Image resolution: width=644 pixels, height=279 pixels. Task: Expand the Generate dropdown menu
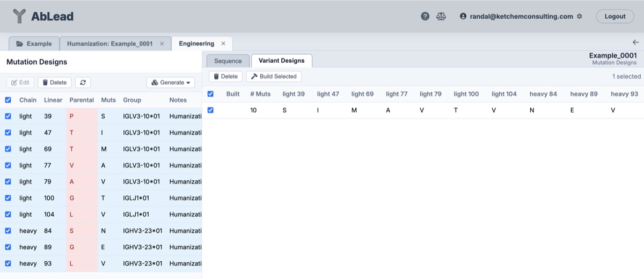(171, 83)
